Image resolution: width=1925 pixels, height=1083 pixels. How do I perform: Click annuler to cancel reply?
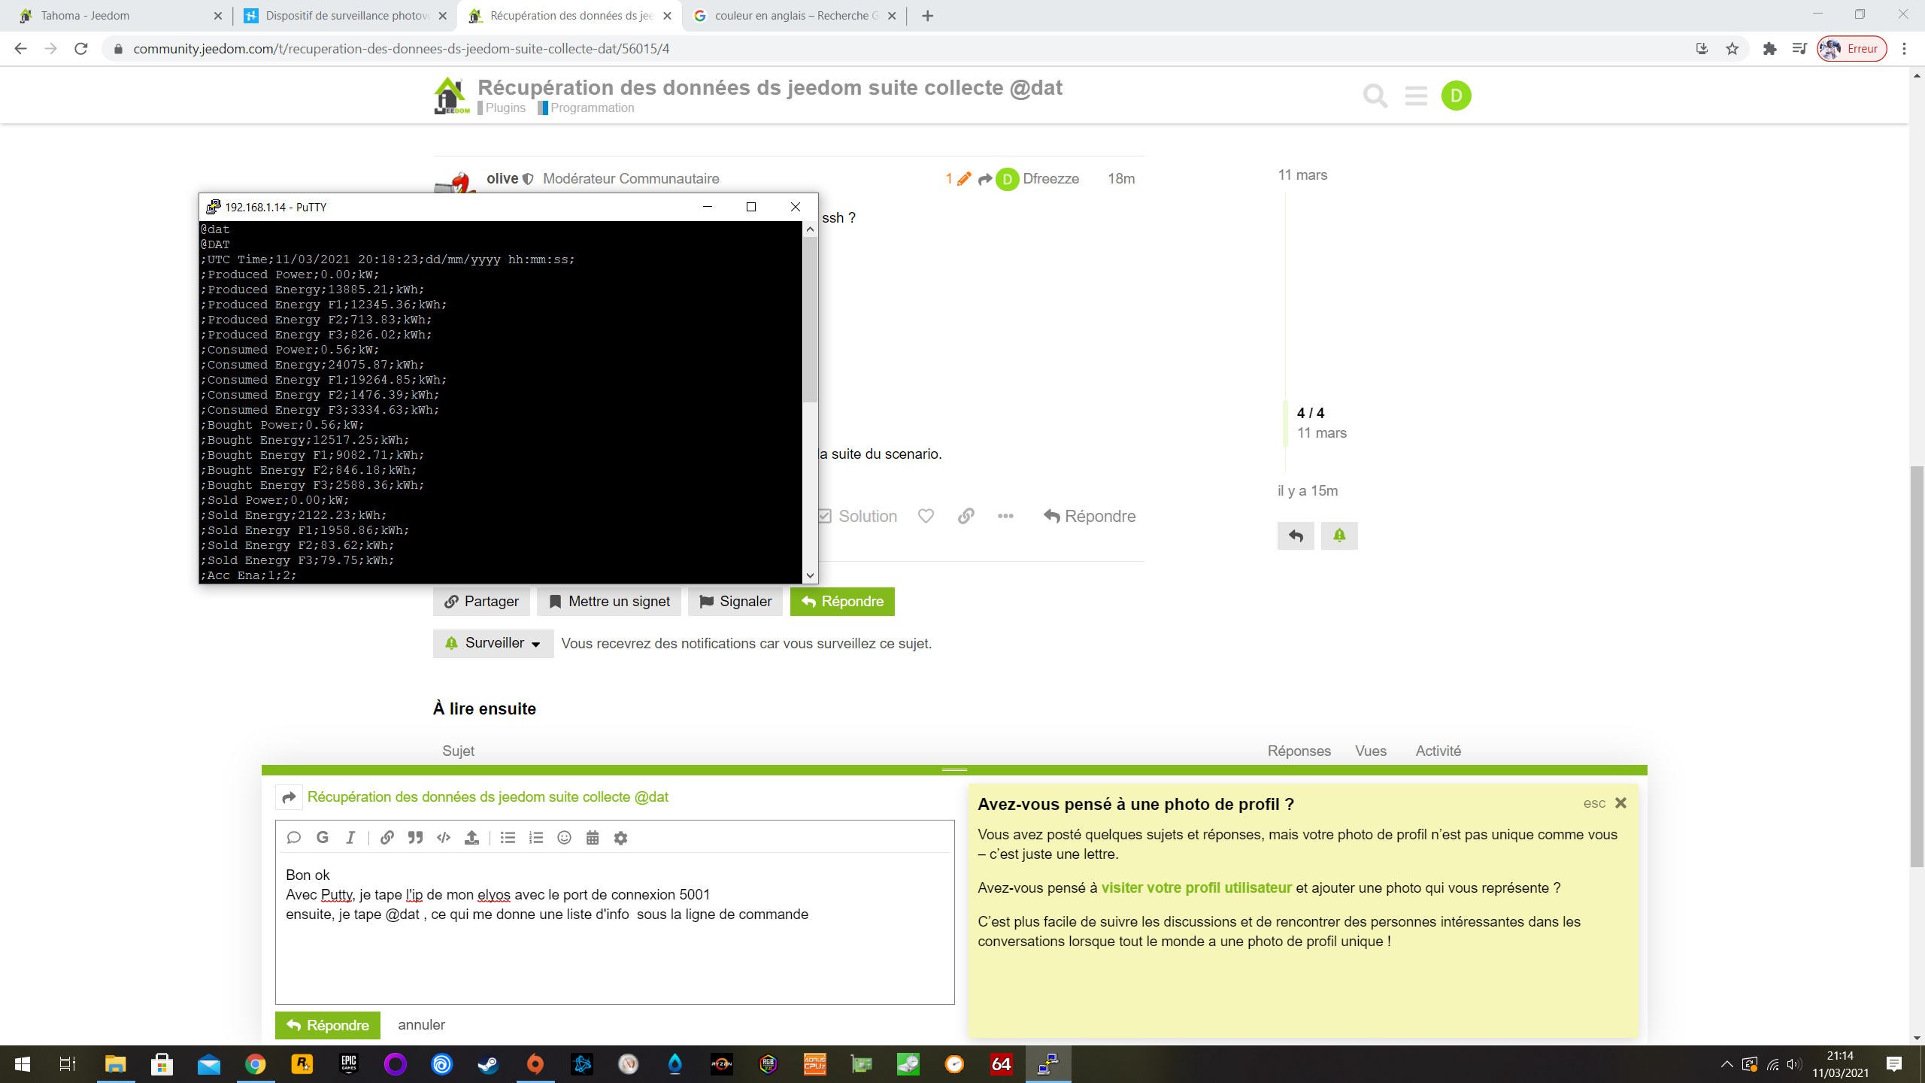tap(421, 1024)
